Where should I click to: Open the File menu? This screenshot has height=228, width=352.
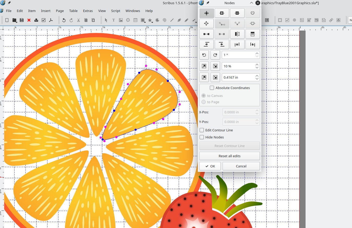9,11
